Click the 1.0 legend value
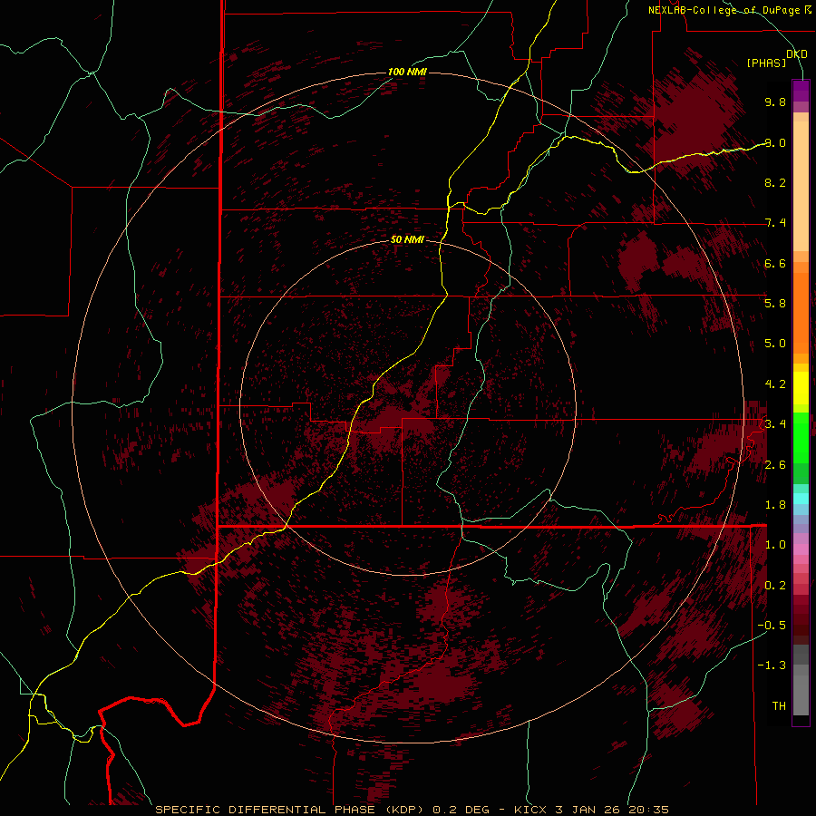 click(x=775, y=544)
